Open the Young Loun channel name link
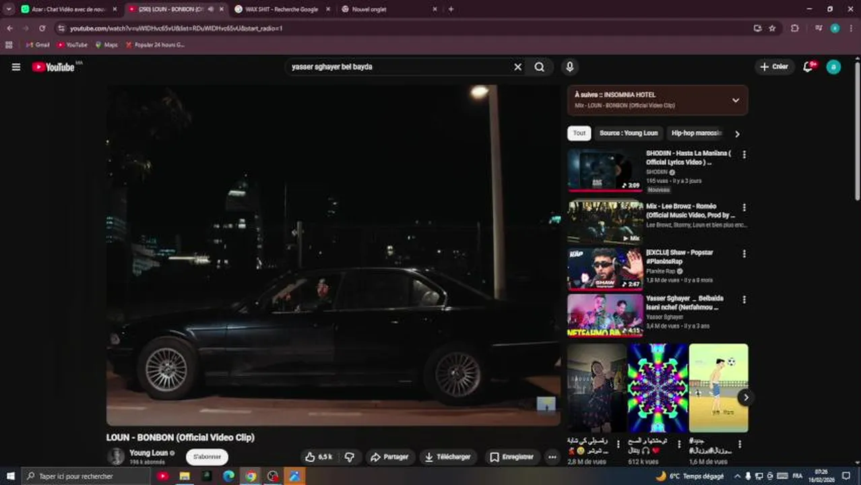 pos(148,453)
